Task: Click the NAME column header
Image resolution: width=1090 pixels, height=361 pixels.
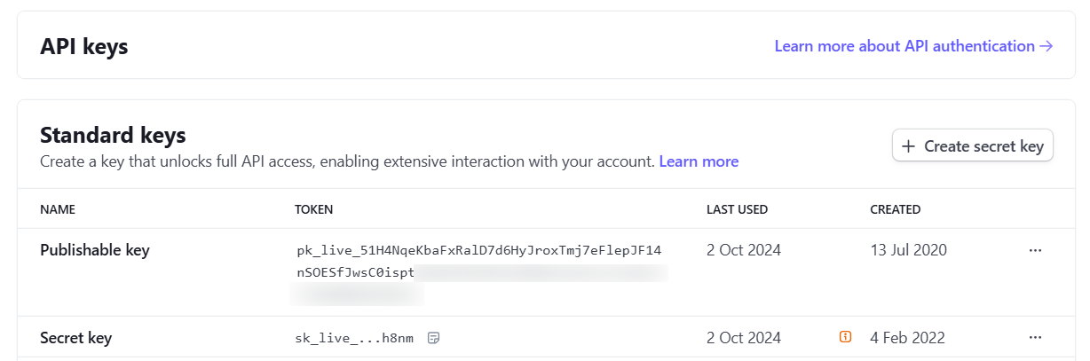Action: point(58,210)
